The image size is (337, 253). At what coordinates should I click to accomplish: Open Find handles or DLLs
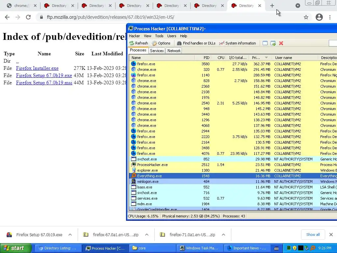[x=196, y=43]
